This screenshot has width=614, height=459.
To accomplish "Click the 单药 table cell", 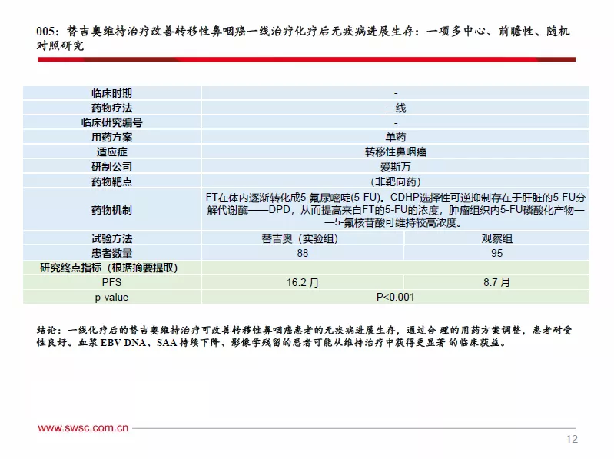I will click(x=396, y=137).
